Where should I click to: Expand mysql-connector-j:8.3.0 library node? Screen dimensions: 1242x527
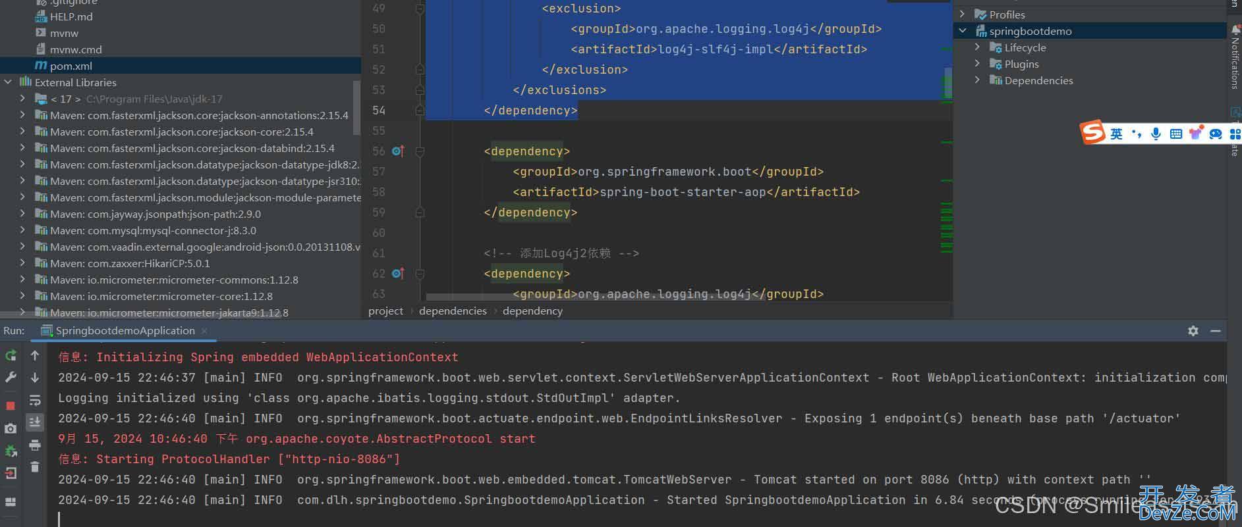point(23,230)
